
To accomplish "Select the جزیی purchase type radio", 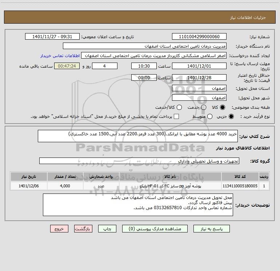I will click(231, 116).
